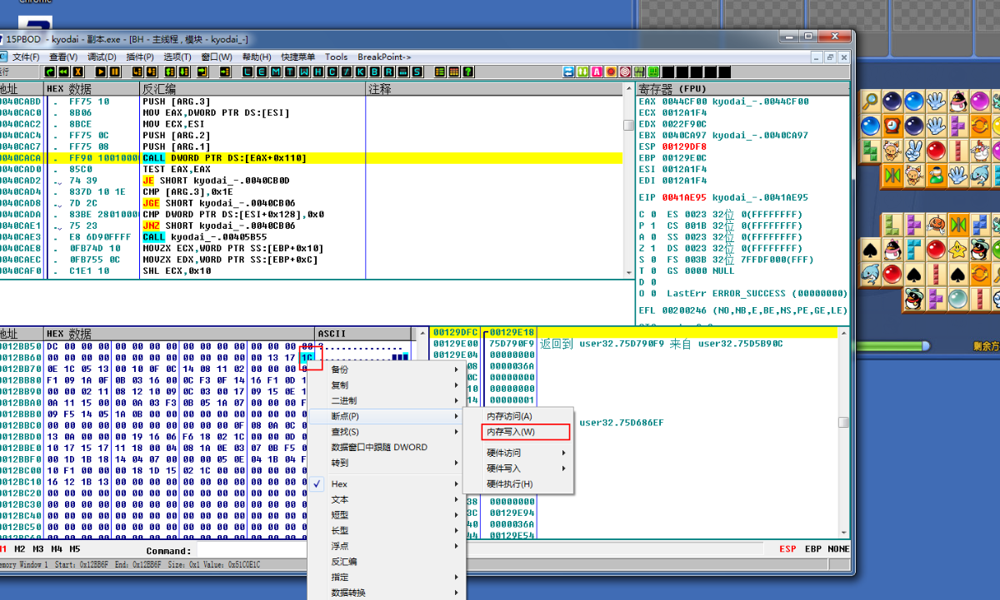This screenshot has height=600, width=1000.
Task: Open the Source S toolbar icon
Action: coord(417,72)
